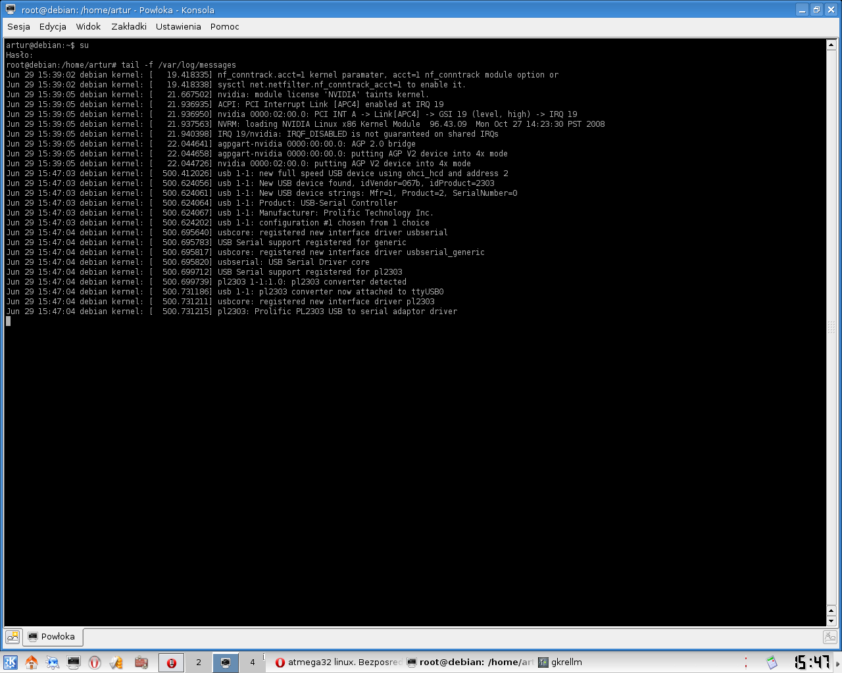Click the close session icon in the tab bar
Viewport: 842px width, 673px height.
[x=830, y=636]
